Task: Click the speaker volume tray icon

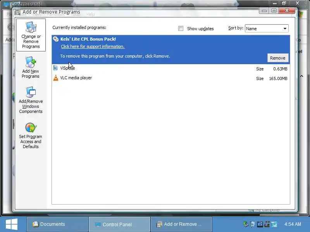Action: pos(253,224)
